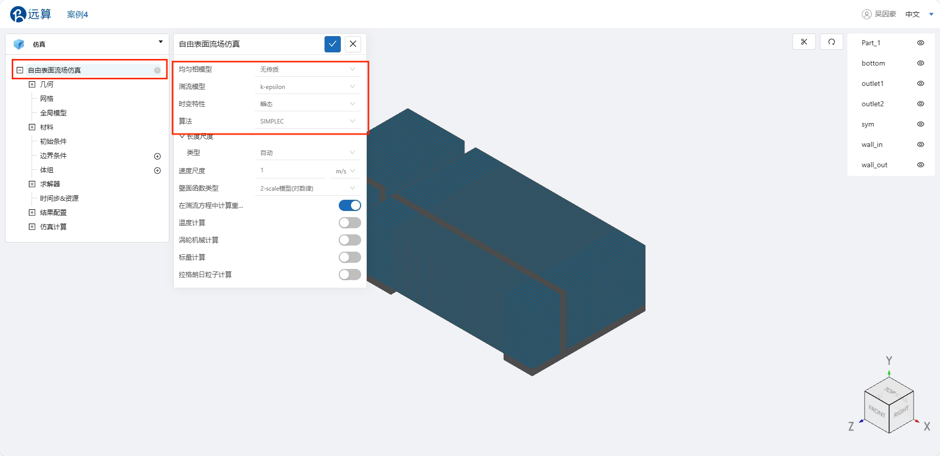The width and height of the screenshot is (940, 456).
Task: Disable 在湍流方程中计算重... switch
Action: [x=350, y=205]
